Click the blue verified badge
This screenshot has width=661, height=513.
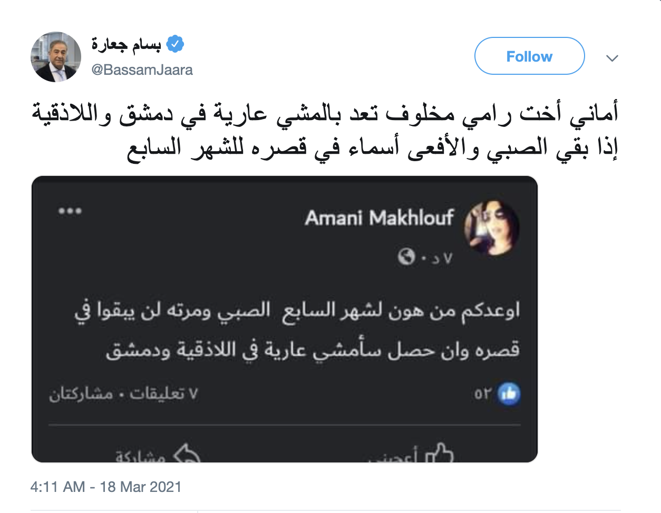point(175,44)
